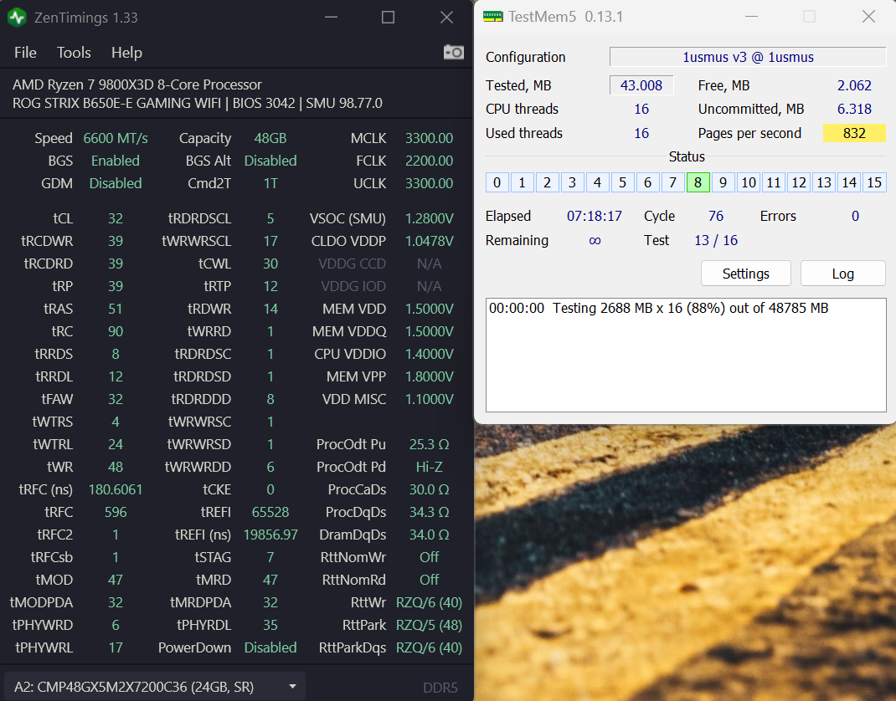Select thread status box 13
Screen dimensions: 896x701
pos(823,182)
